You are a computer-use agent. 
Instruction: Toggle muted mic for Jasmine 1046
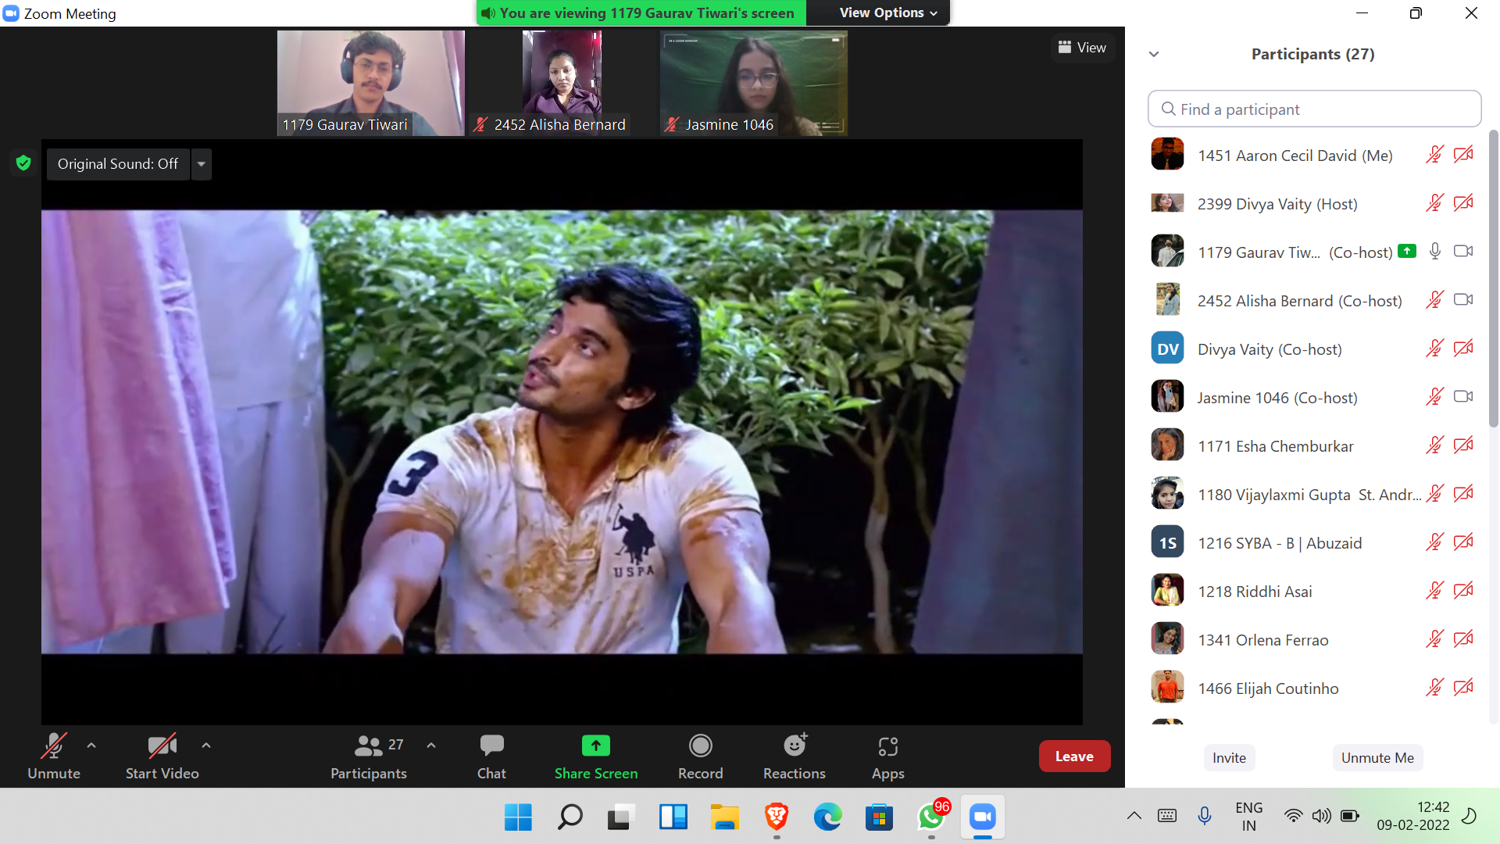pyautogui.click(x=1435, y=397)
